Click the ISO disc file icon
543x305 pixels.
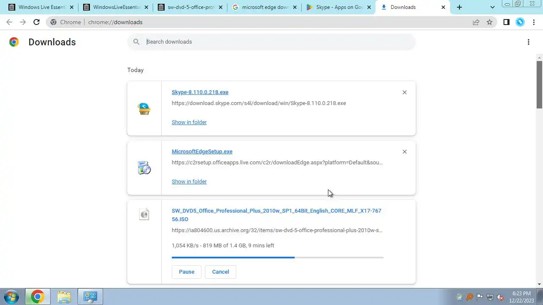tap(144, 214)
